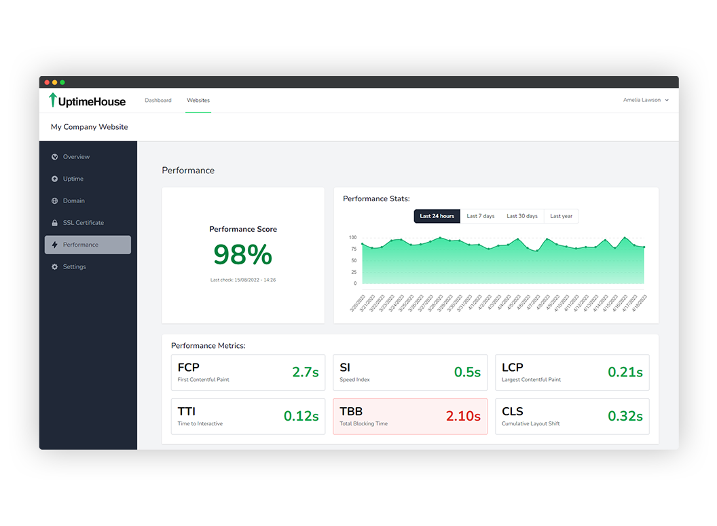
Task: Click the red TBB Total Blocking Time card
Action: (x=410, y=417)
